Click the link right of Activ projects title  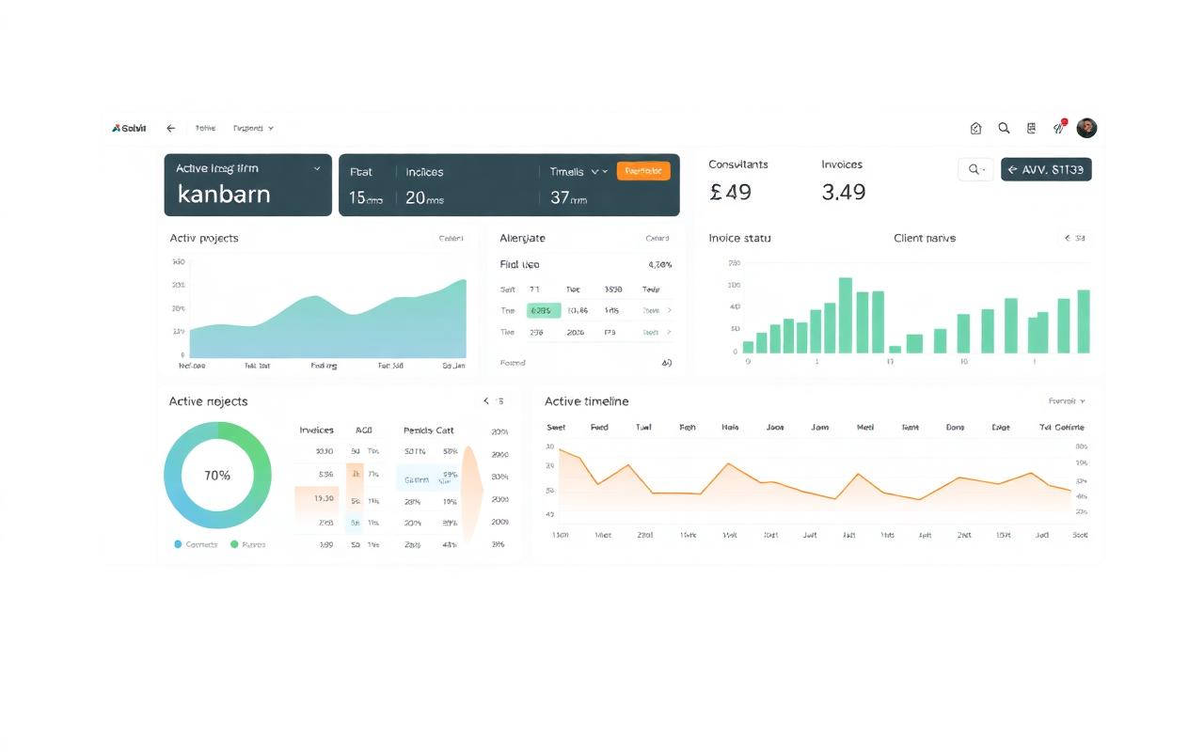(x=451, y=239)
